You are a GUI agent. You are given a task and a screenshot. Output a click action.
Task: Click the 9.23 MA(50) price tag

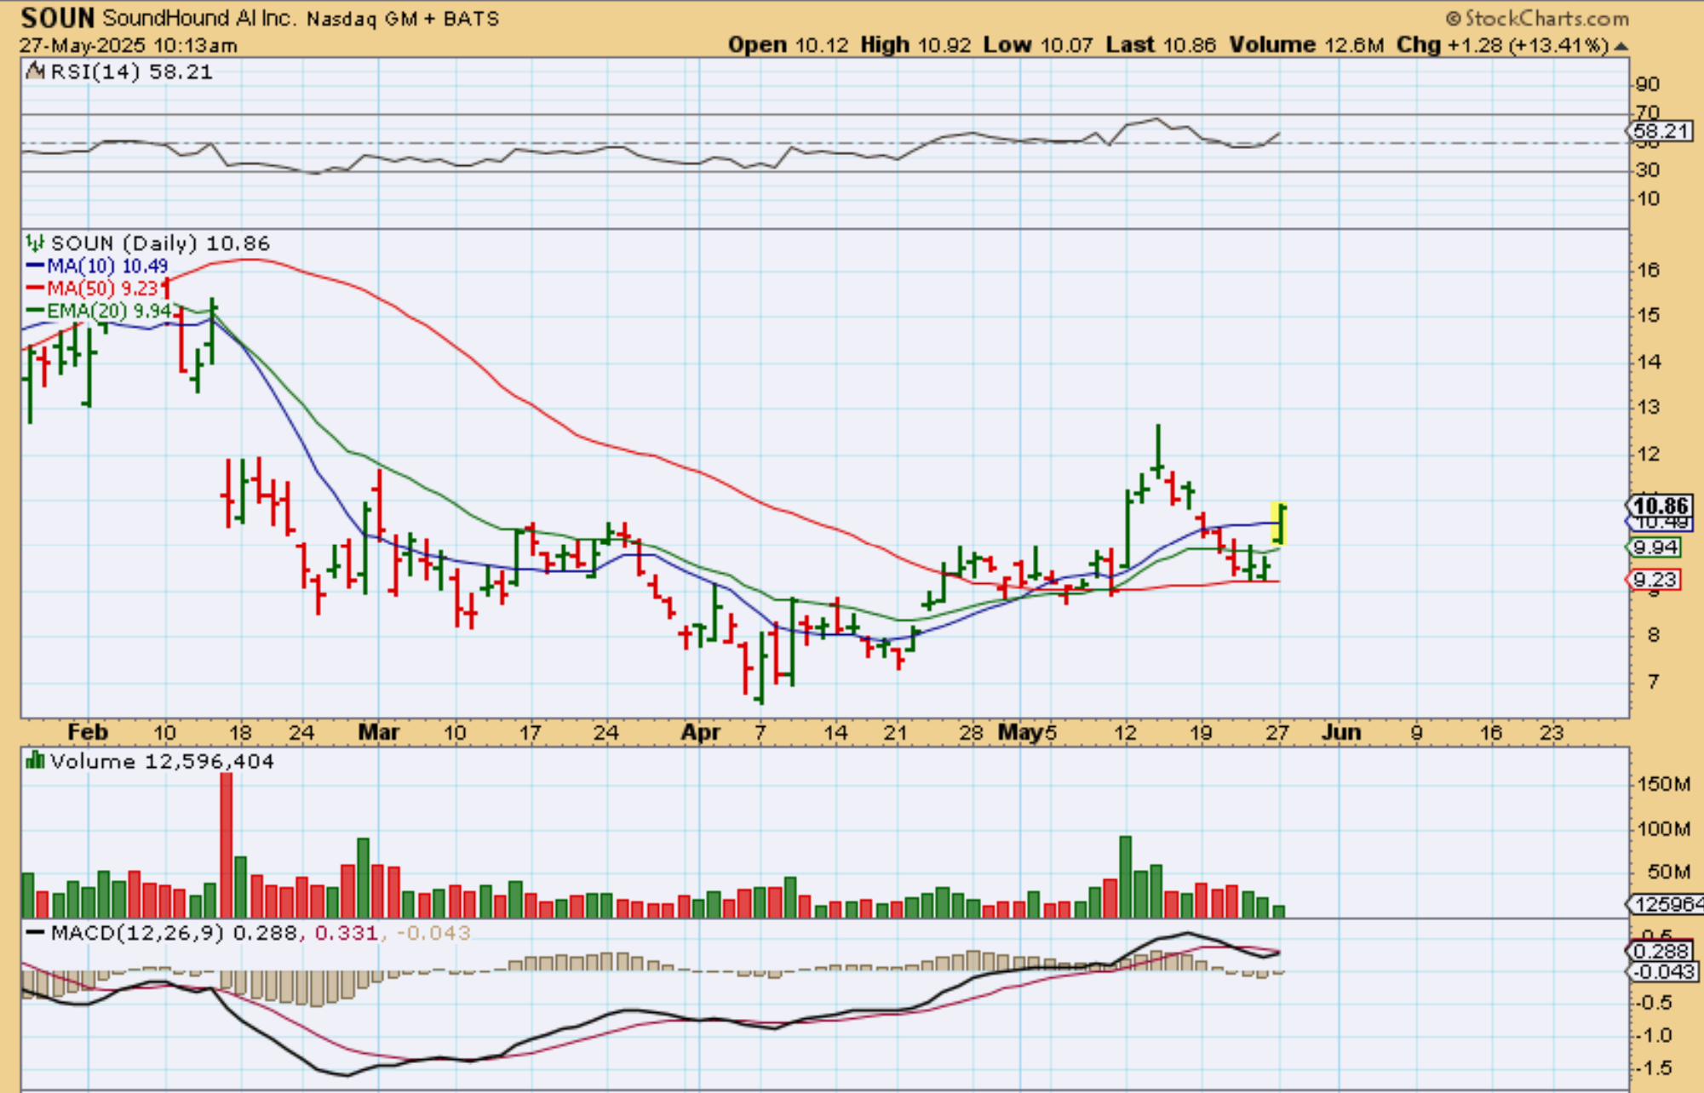click(x=1655, y=580)
